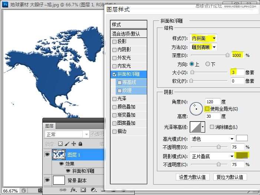The image size is (260, 195).
Task: Click the shadow mode color swatch
Action: (x=242, y=156)
